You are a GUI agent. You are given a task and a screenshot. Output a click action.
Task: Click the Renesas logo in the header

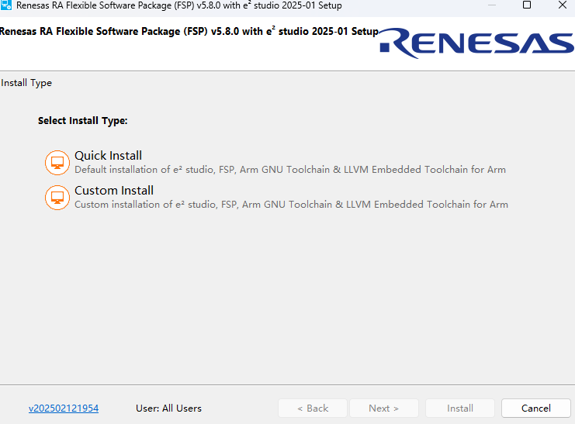point(476,43)
